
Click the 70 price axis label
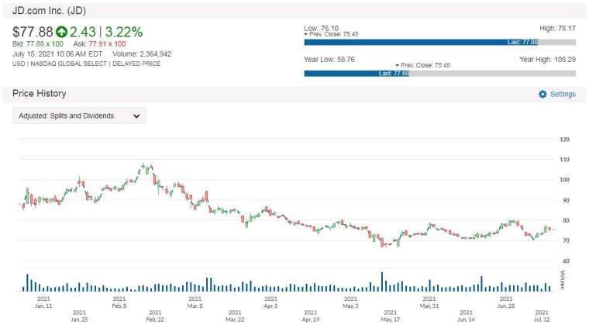pyautogui.click(x=566, y=240)
